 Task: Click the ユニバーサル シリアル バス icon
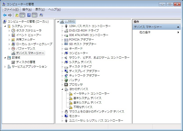pyautogui.click(x=66, y=120)
